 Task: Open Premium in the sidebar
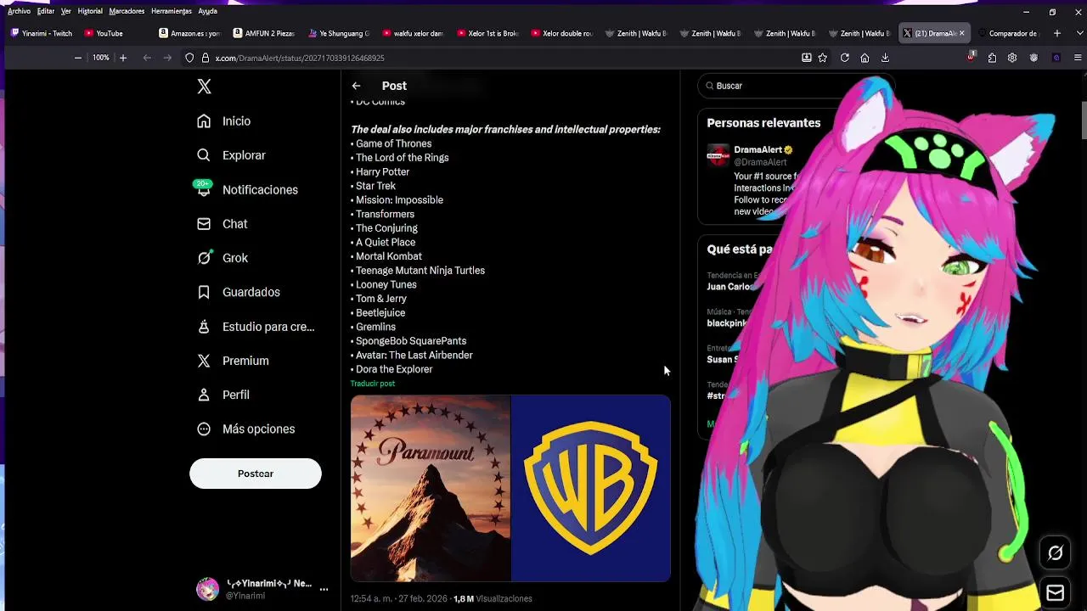tap(233, 361)
